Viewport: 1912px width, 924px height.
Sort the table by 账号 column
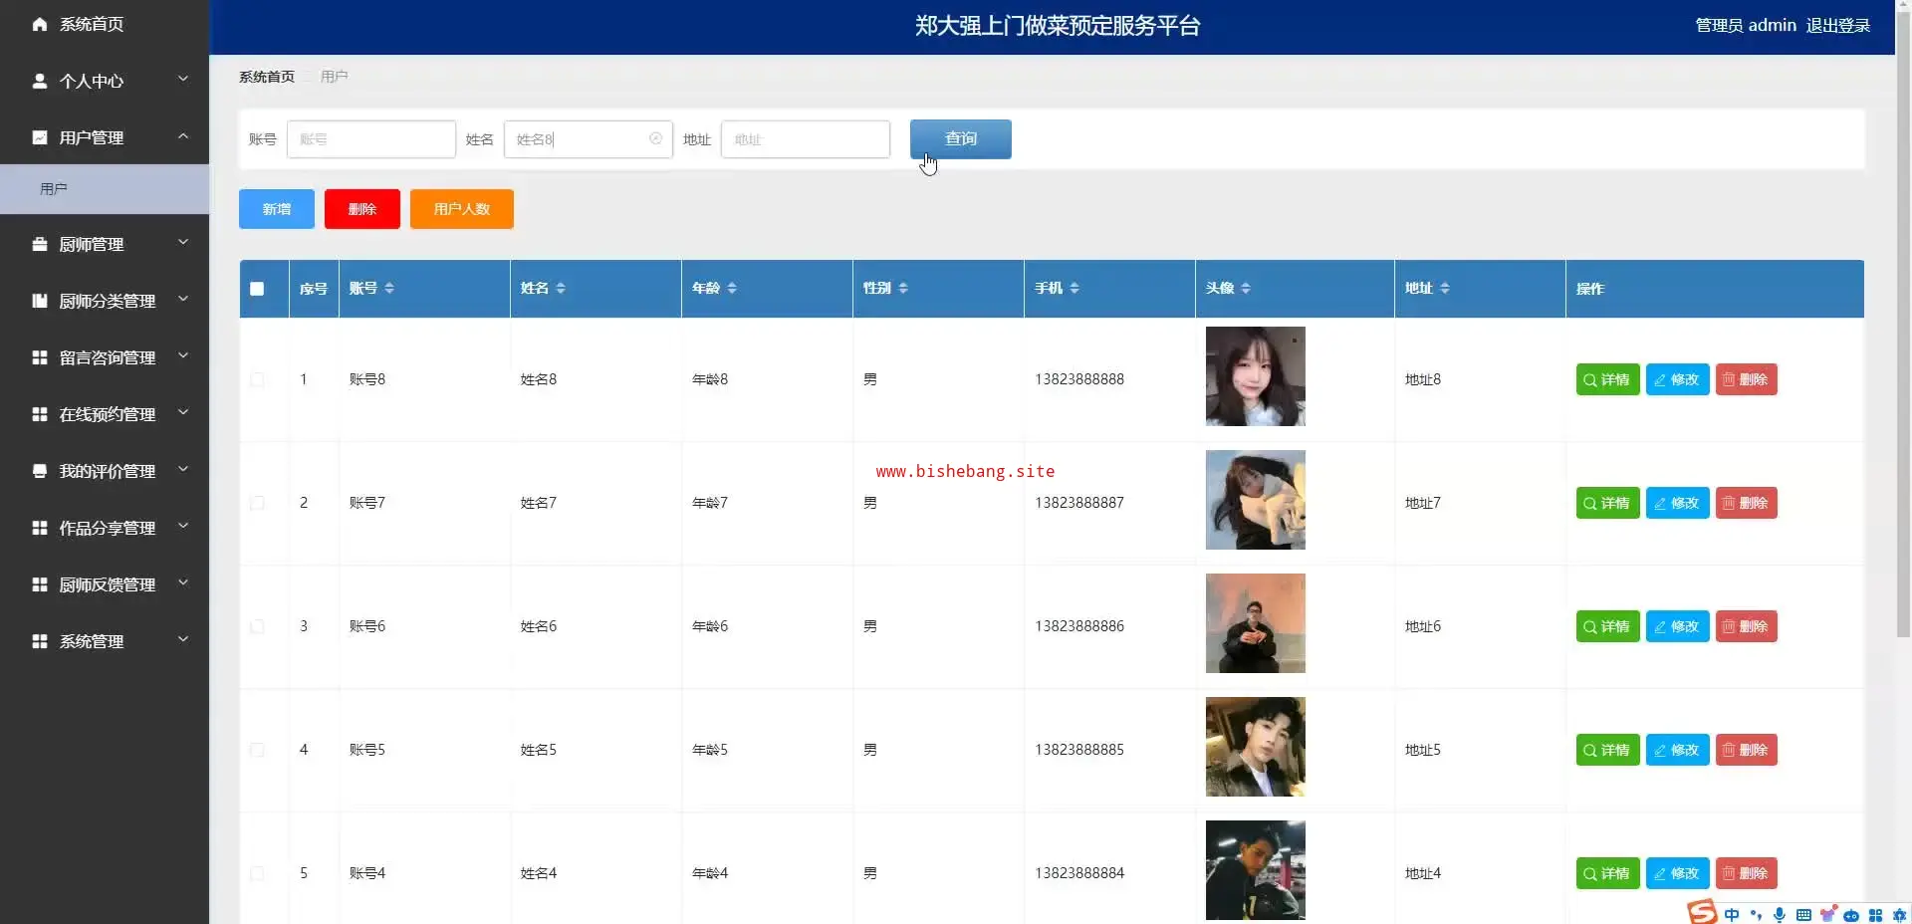389,288
